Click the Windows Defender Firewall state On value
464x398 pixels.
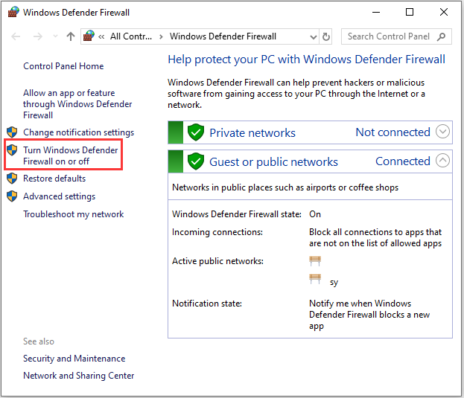[x=315, y=214]
